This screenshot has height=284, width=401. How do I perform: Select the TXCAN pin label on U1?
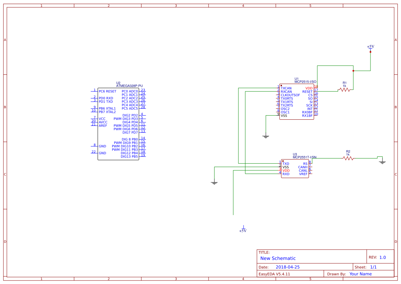click(286, 88)
